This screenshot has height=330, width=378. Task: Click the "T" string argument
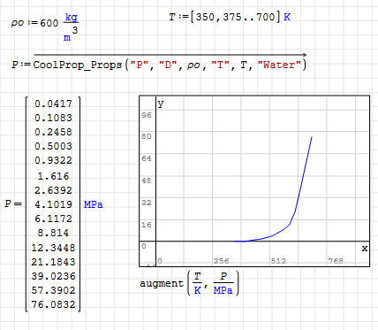pos(221,65)
